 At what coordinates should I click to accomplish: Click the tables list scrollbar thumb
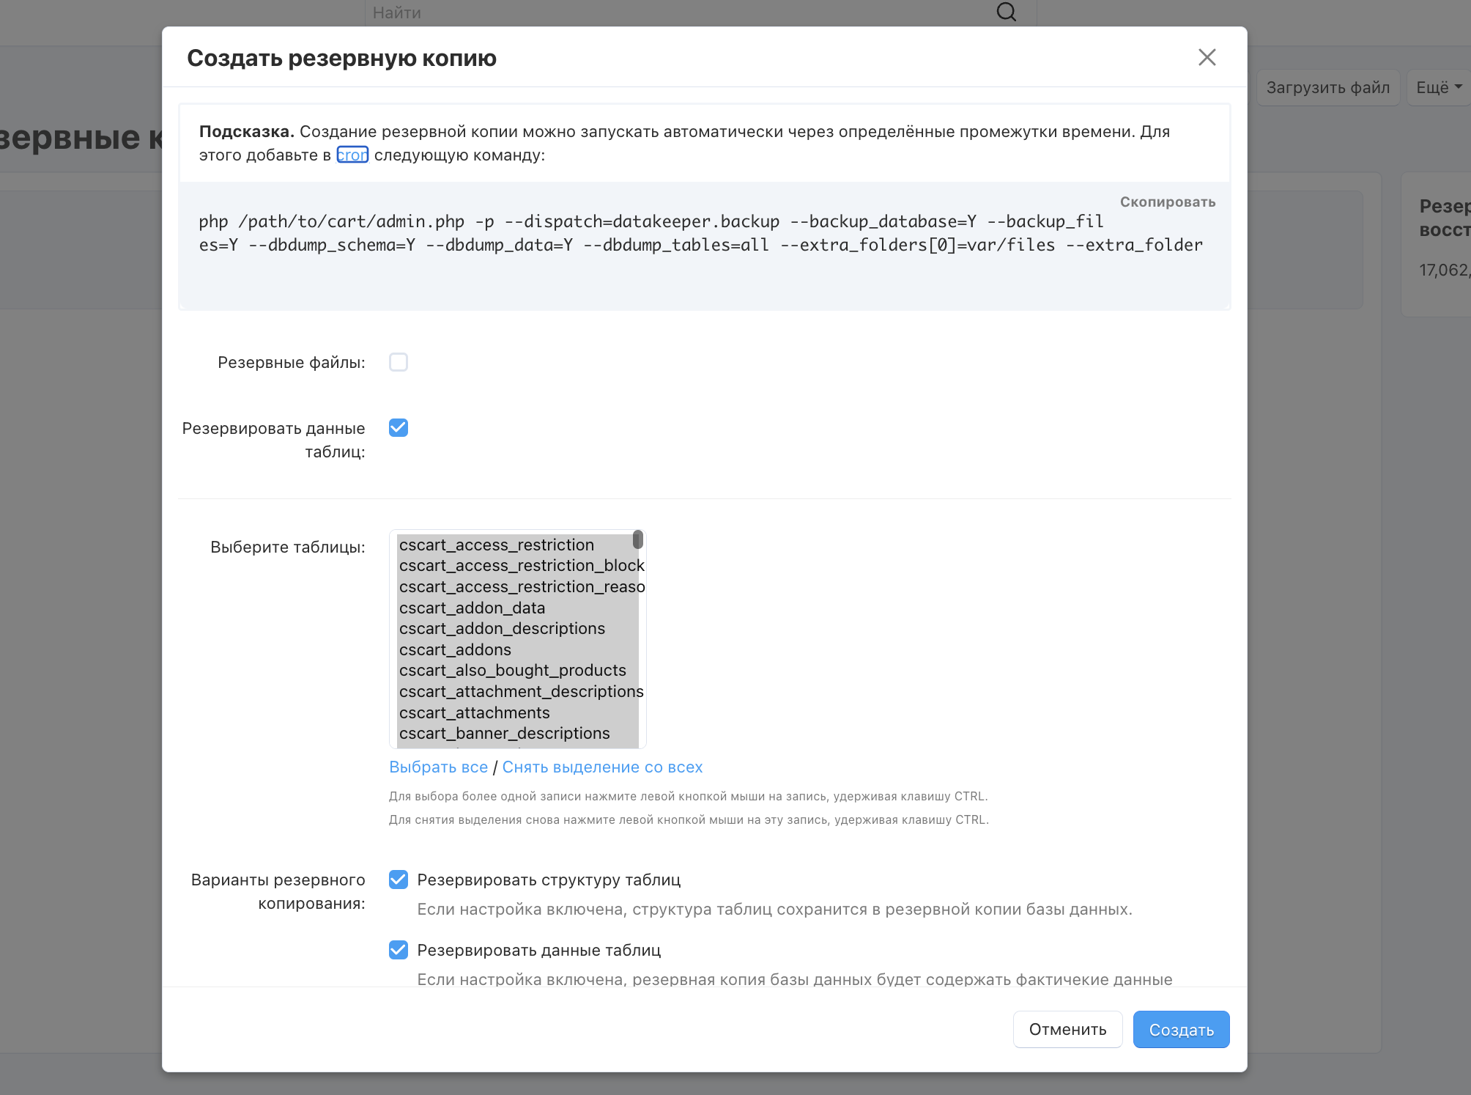(637, 540)
